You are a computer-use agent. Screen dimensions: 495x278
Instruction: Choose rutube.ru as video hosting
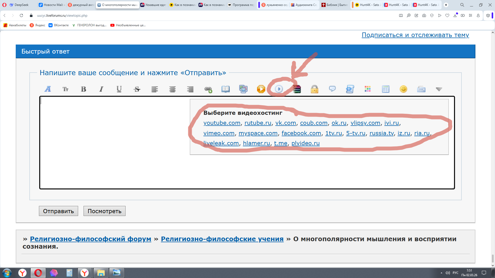tap(258, 123)
